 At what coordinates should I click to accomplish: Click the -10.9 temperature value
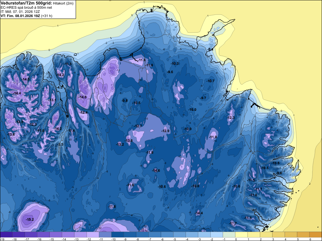point(187,129)
